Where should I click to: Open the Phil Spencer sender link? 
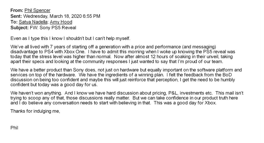pyautogui.click(x=37, y=11)
